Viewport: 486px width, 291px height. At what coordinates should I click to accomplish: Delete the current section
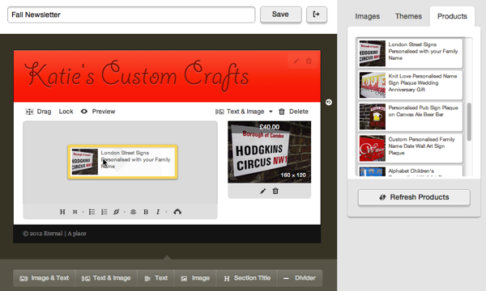(x=293, y=112)
